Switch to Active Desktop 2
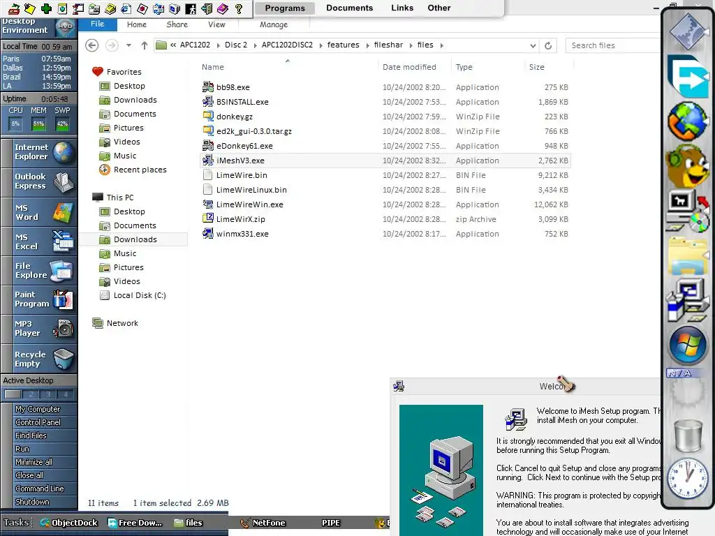This screenshot has height=536, width=715. (x=31, y=394)
